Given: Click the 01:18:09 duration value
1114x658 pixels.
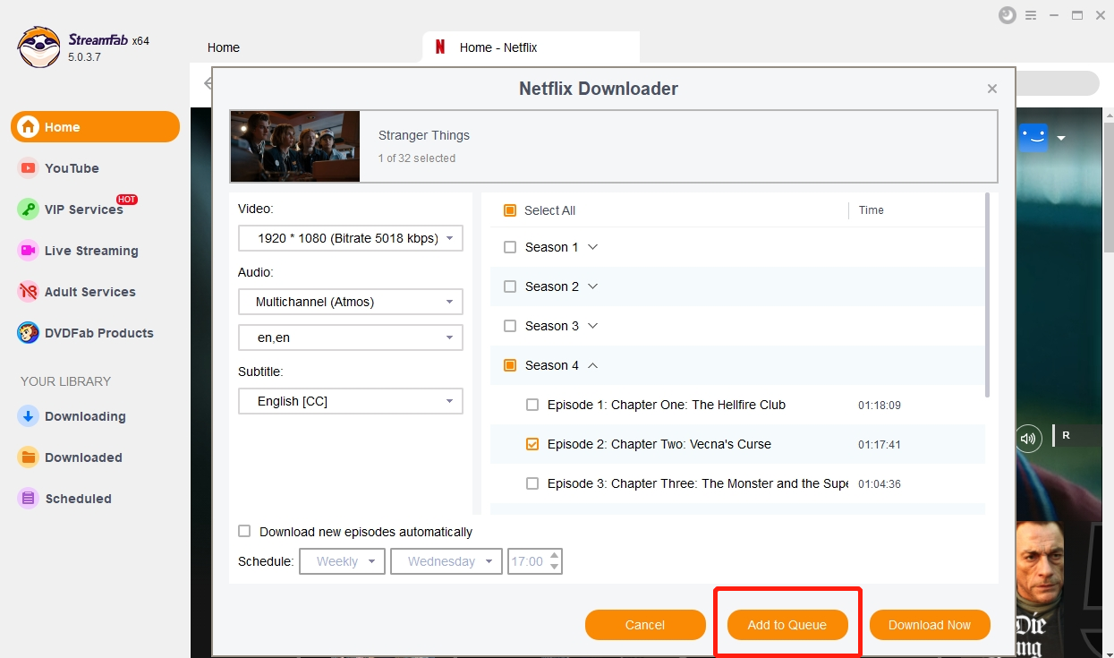Looking at the screenshot, I should coord(880,406).
